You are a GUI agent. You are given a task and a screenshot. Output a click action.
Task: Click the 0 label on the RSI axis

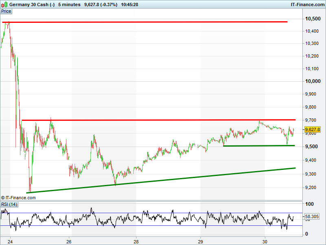tap(306, 234)
